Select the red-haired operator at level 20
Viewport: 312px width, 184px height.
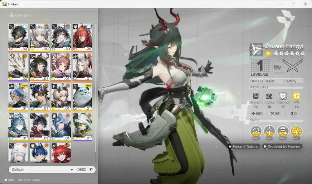[82, 37]
